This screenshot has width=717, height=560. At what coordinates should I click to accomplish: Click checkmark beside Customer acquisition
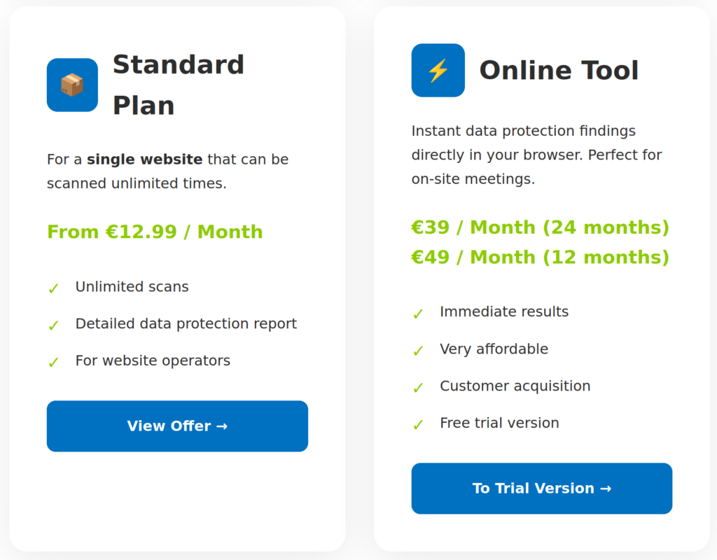point(418,388)
